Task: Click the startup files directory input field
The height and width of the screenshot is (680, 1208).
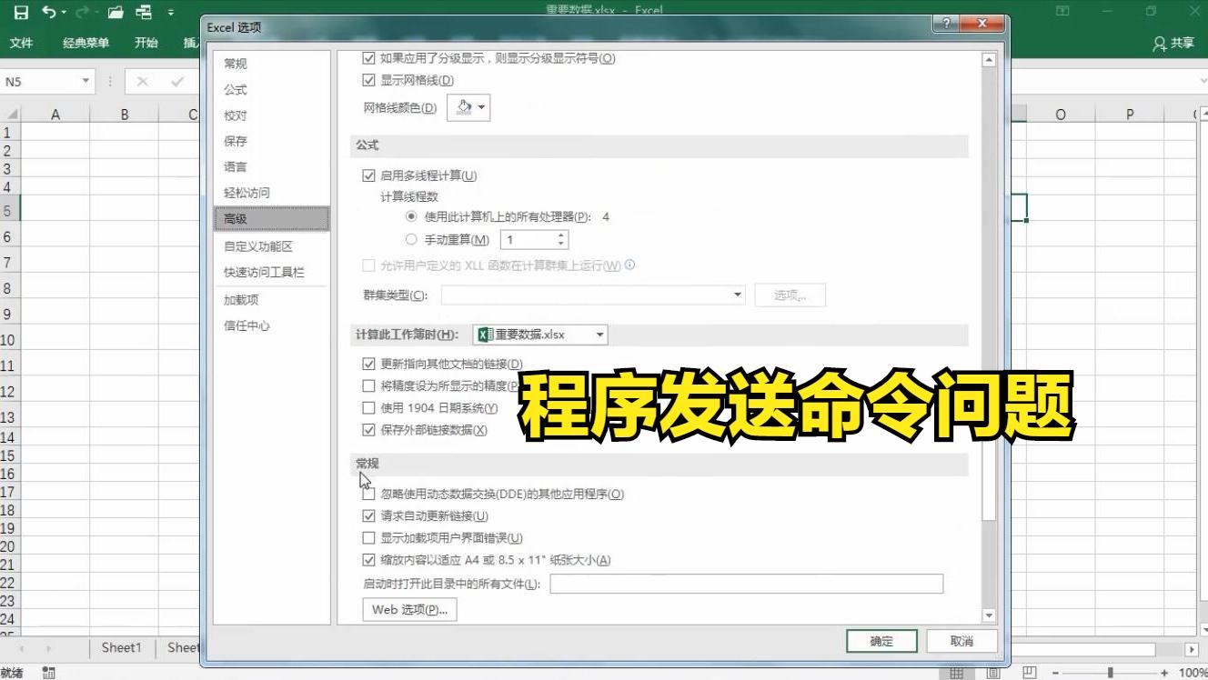Action: click(746, 583)
